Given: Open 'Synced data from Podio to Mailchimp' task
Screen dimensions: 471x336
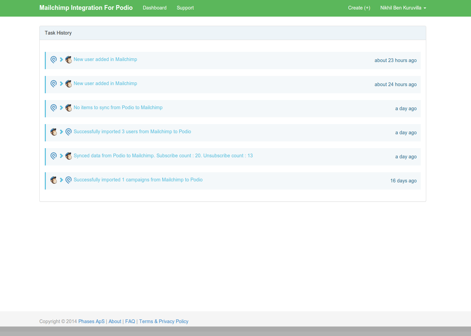Looking at the screenshot, I should [x=163, y=156].
